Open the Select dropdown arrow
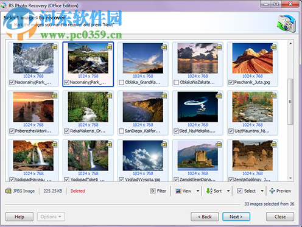Screen dimensions: 302x227 point(262,191)
